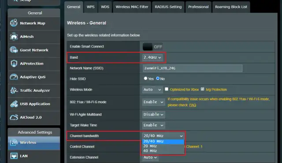Open RADIUS Setting tab
This screenshot has width=282, height=163.
[x=168, y=7]
